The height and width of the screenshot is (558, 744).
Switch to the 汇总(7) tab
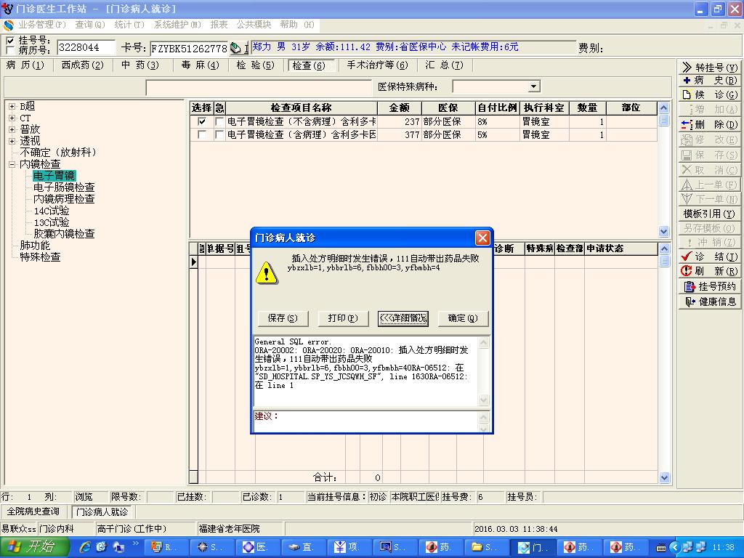[444, 65]
